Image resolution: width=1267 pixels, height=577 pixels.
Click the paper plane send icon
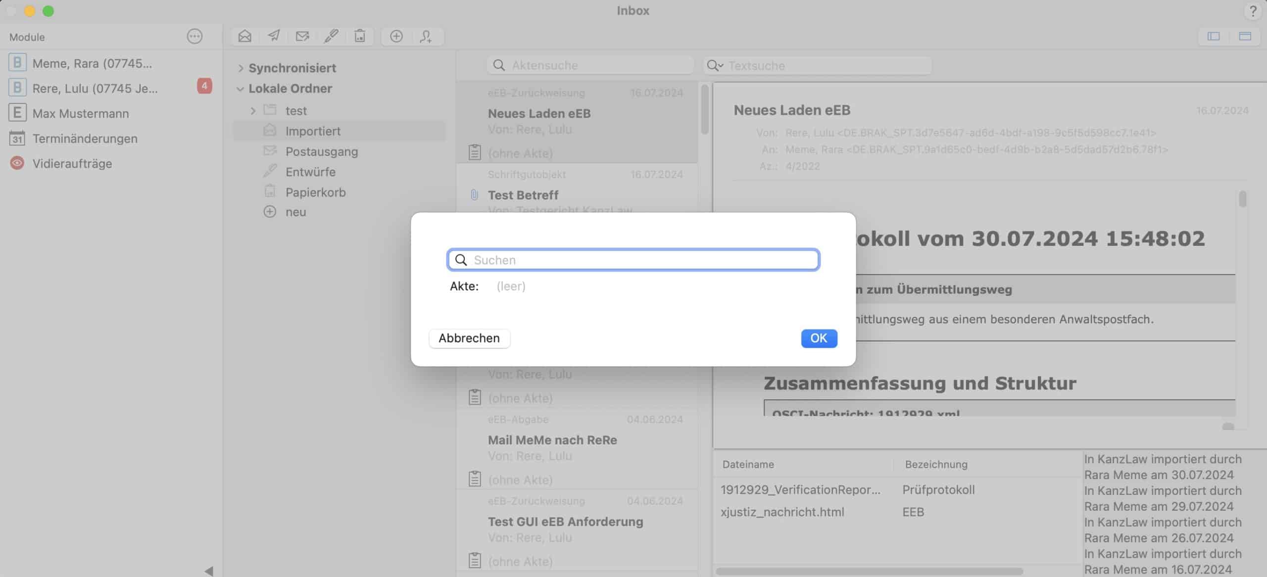coord(274,36)
